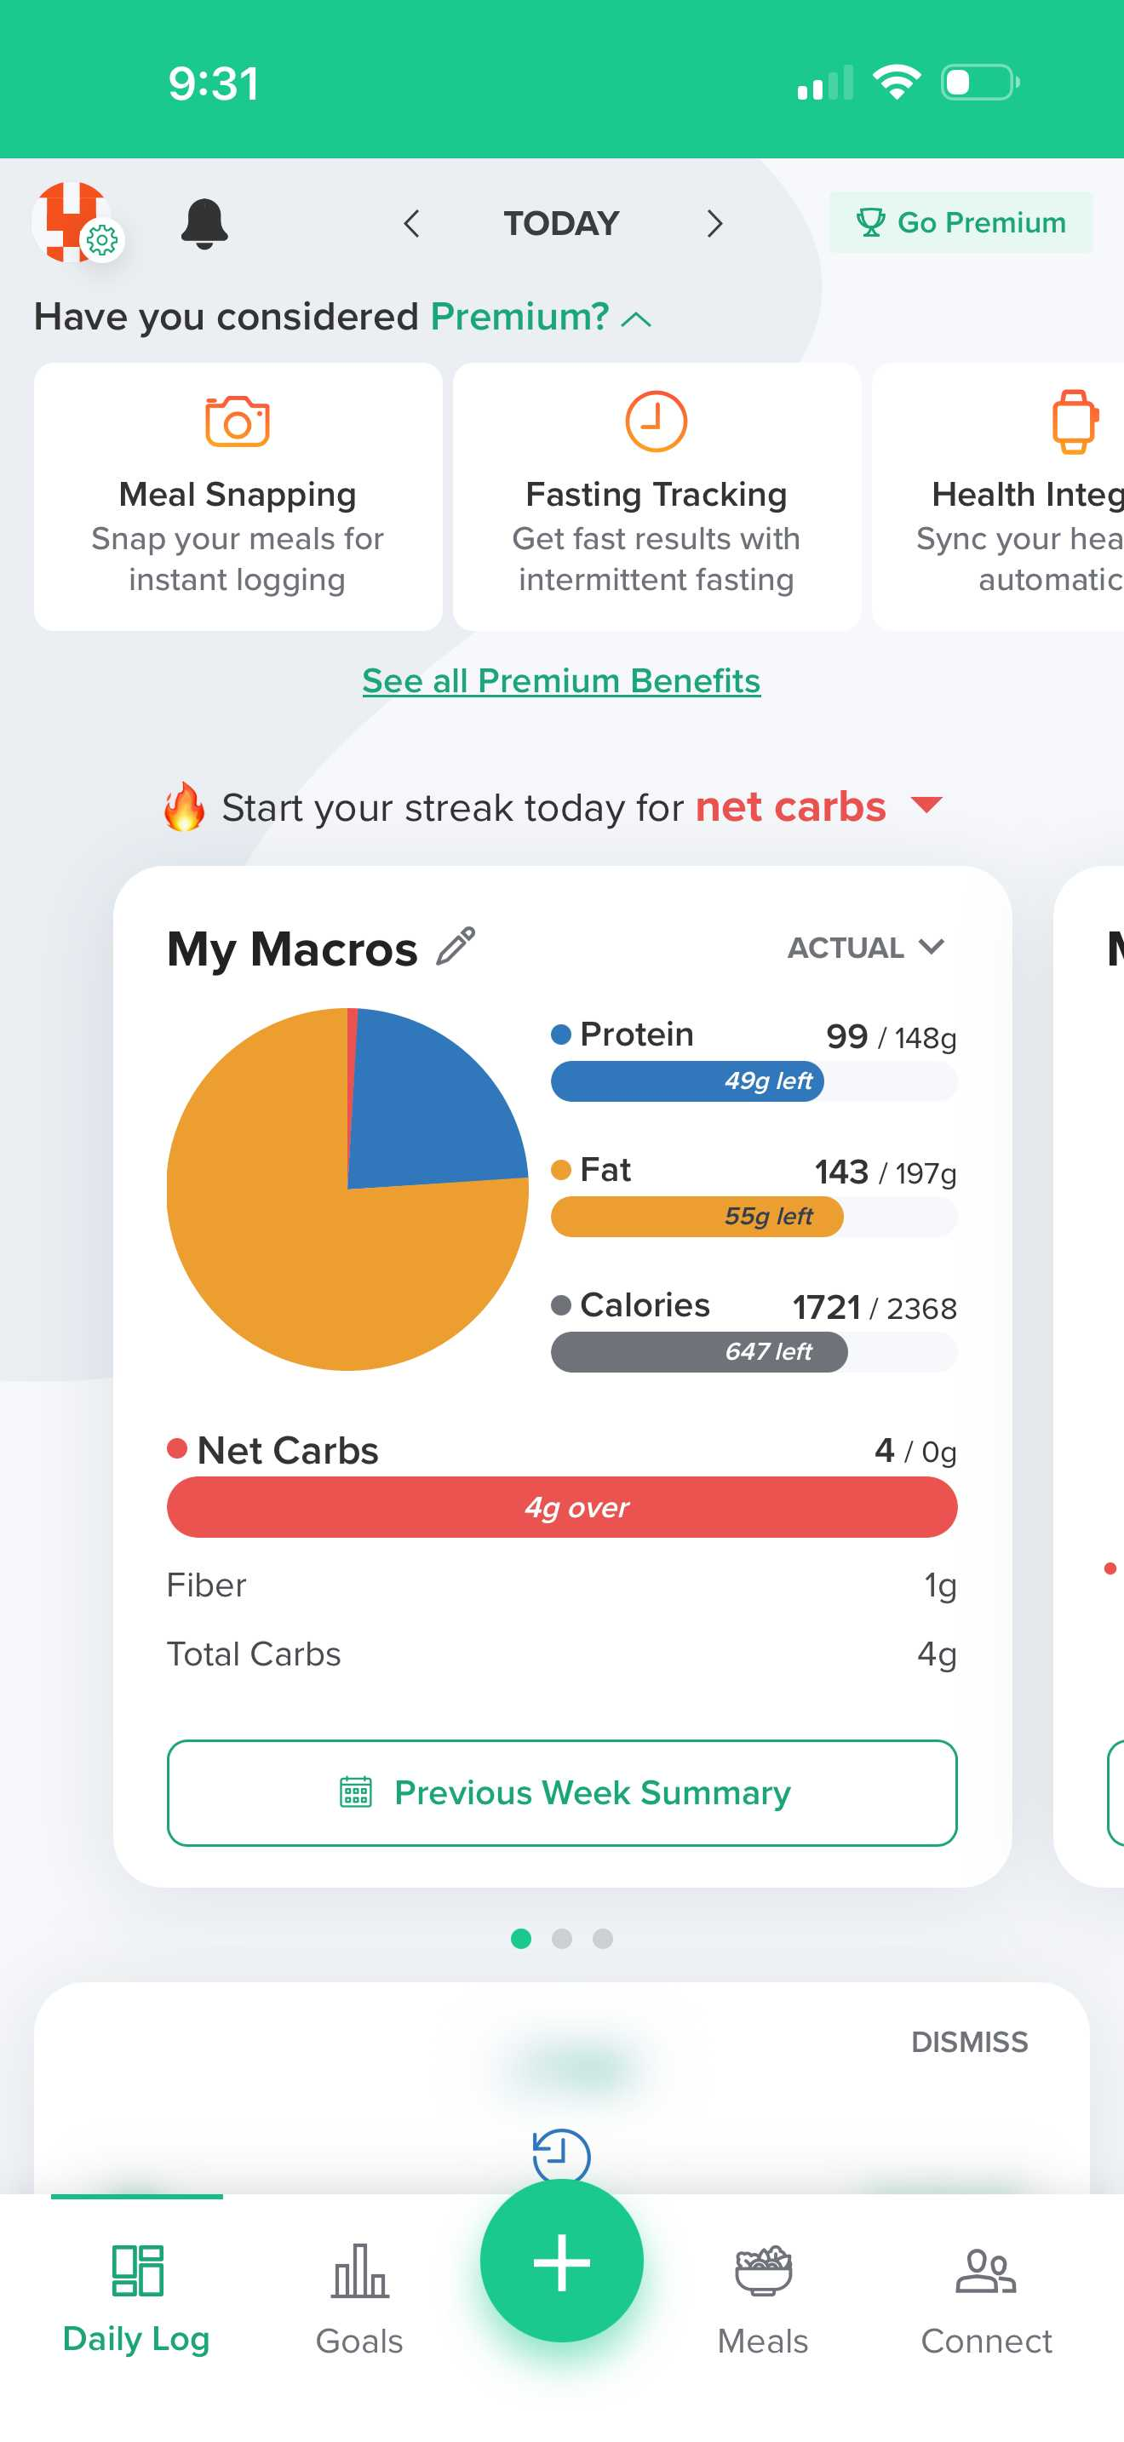The height and width of the screenshot is (2442, 1124).
Task: Open the Meal Snapping camera card
Action: click(238, 496)
